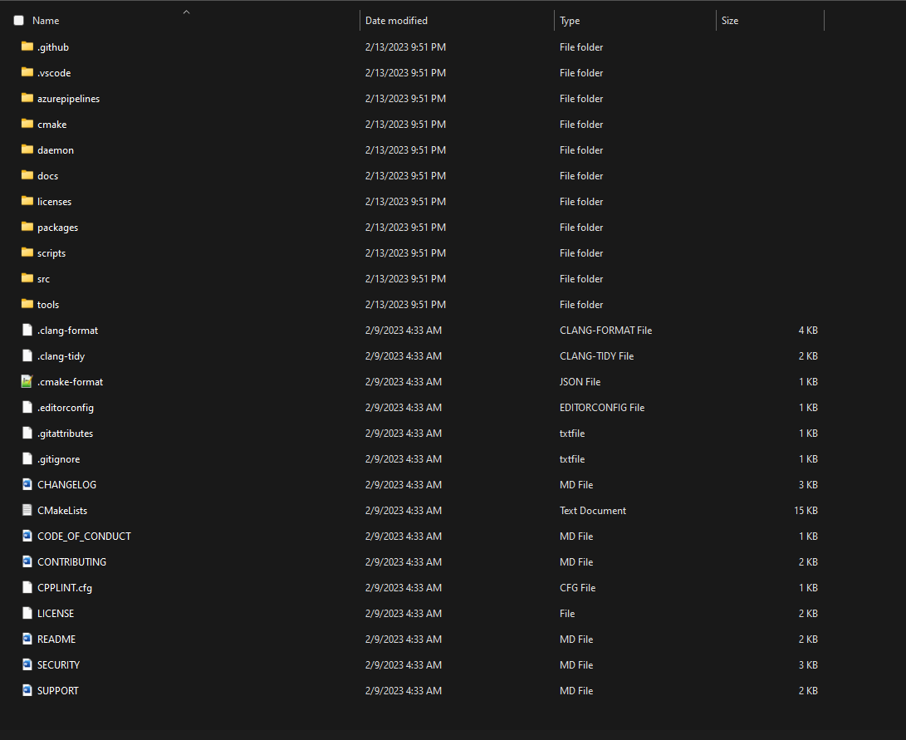Viewport: 906px width, 740px height.
Task: Sort files by the Name column header
Action: [46, 20]
